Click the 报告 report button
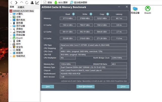 [48, 3]
